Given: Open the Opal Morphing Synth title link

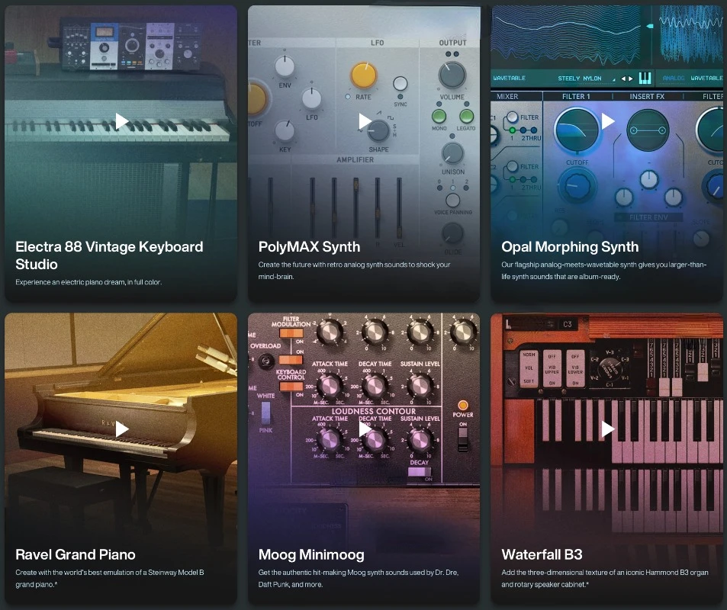Looking at the screenshot, I should click(570, 246).
